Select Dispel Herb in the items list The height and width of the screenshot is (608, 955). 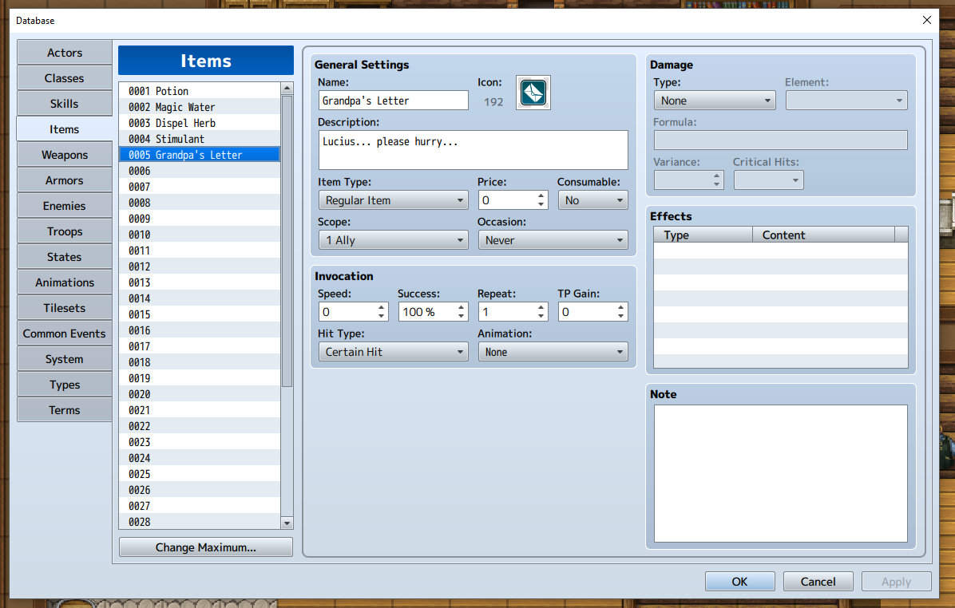[200, 123]
